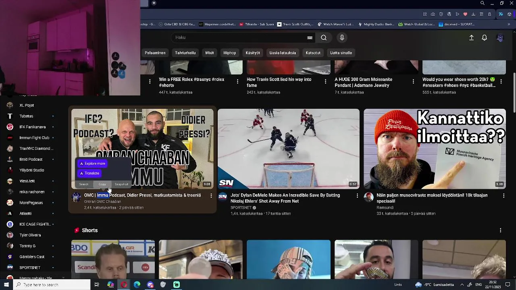The image size is (516, 290).
Task: Select the Hiphop filter chip
Action: pyautogui.click(x=230, y=53)
